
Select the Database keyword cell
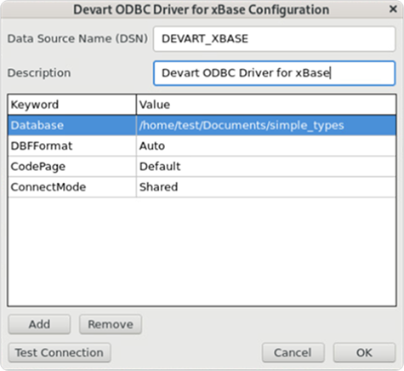click(72, 125)
